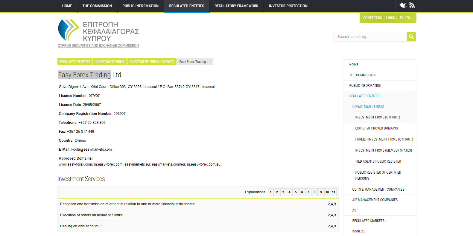Open The Commission in the sidebar
Image resolution: width=473 pixels, height=236 pixels.
pyautogui.click(x=380, y=75)
